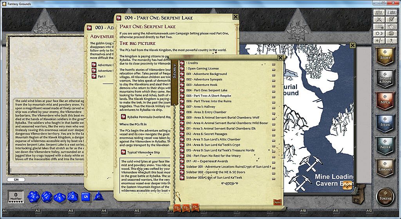Toggle the sun and moon lighting icon

coord(379,34)
